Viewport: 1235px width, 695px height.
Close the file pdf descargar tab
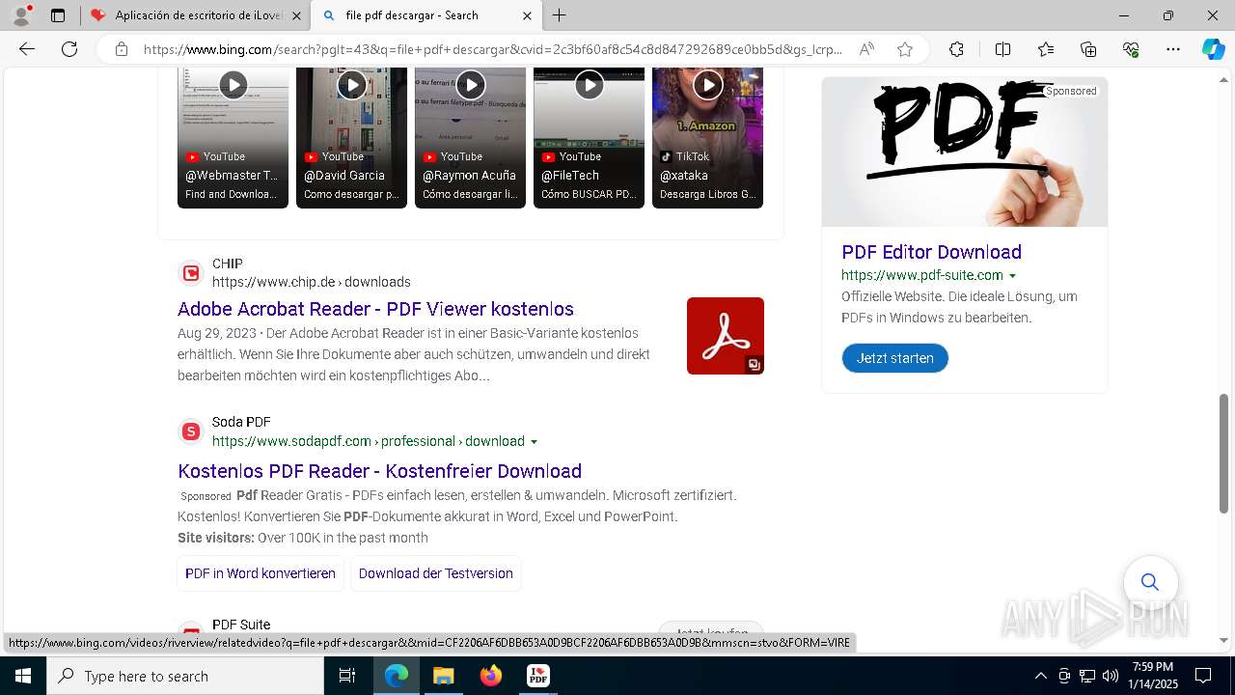point(527,15)
